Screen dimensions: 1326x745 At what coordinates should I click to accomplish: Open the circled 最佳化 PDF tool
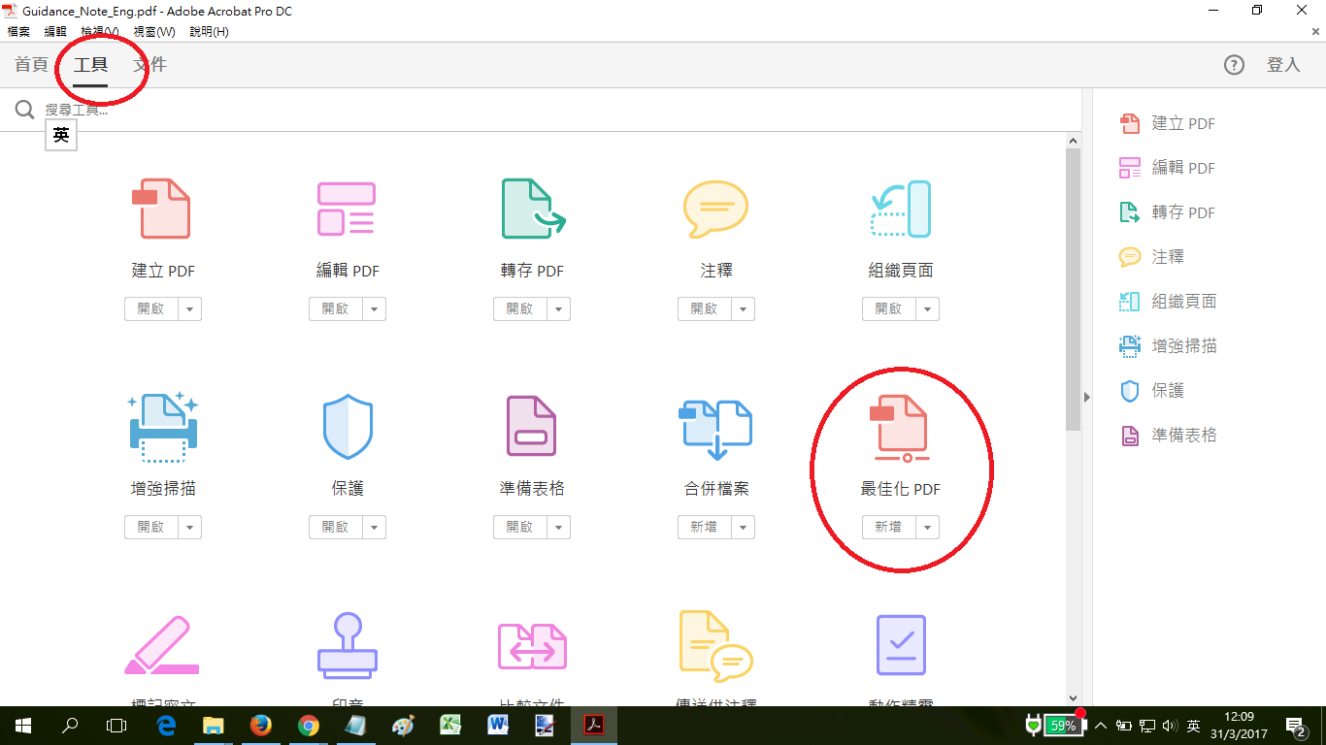coord(900,427)
